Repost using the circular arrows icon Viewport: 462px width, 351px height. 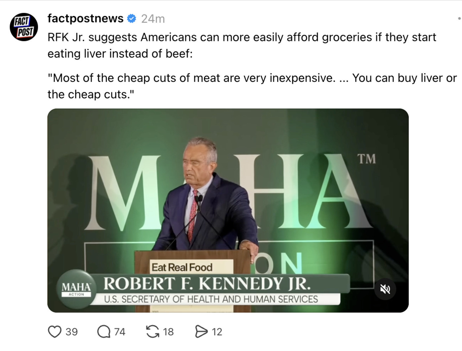[152, 332]
